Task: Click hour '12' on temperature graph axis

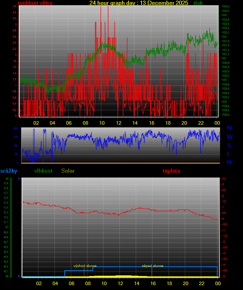Action: [x=120, y=283]
